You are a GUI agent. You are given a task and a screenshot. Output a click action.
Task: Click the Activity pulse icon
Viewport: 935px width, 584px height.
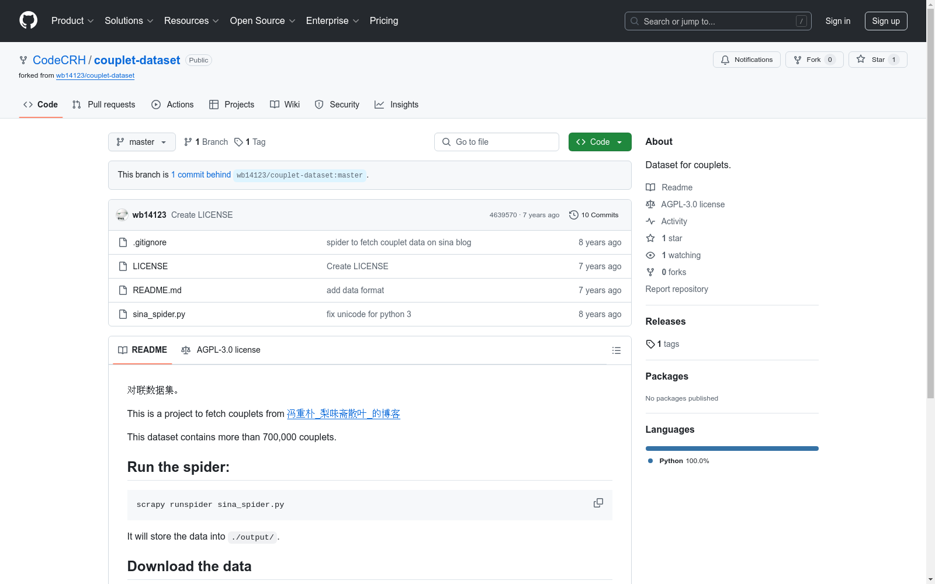(x=650, y=221)
